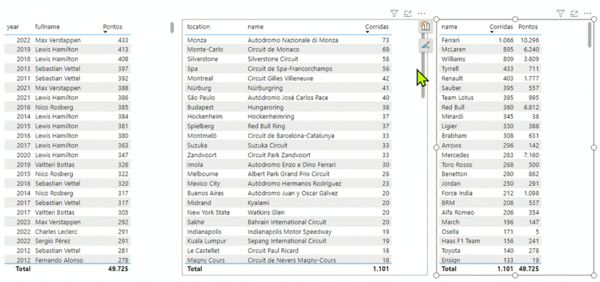Open filter icon above the circuits table
The height and width of the screenshot is (282, 600).
point(394,13)
